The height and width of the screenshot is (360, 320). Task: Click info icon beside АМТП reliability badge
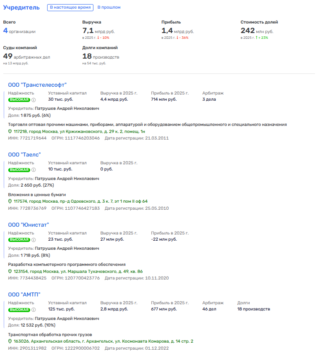(34, 309)
